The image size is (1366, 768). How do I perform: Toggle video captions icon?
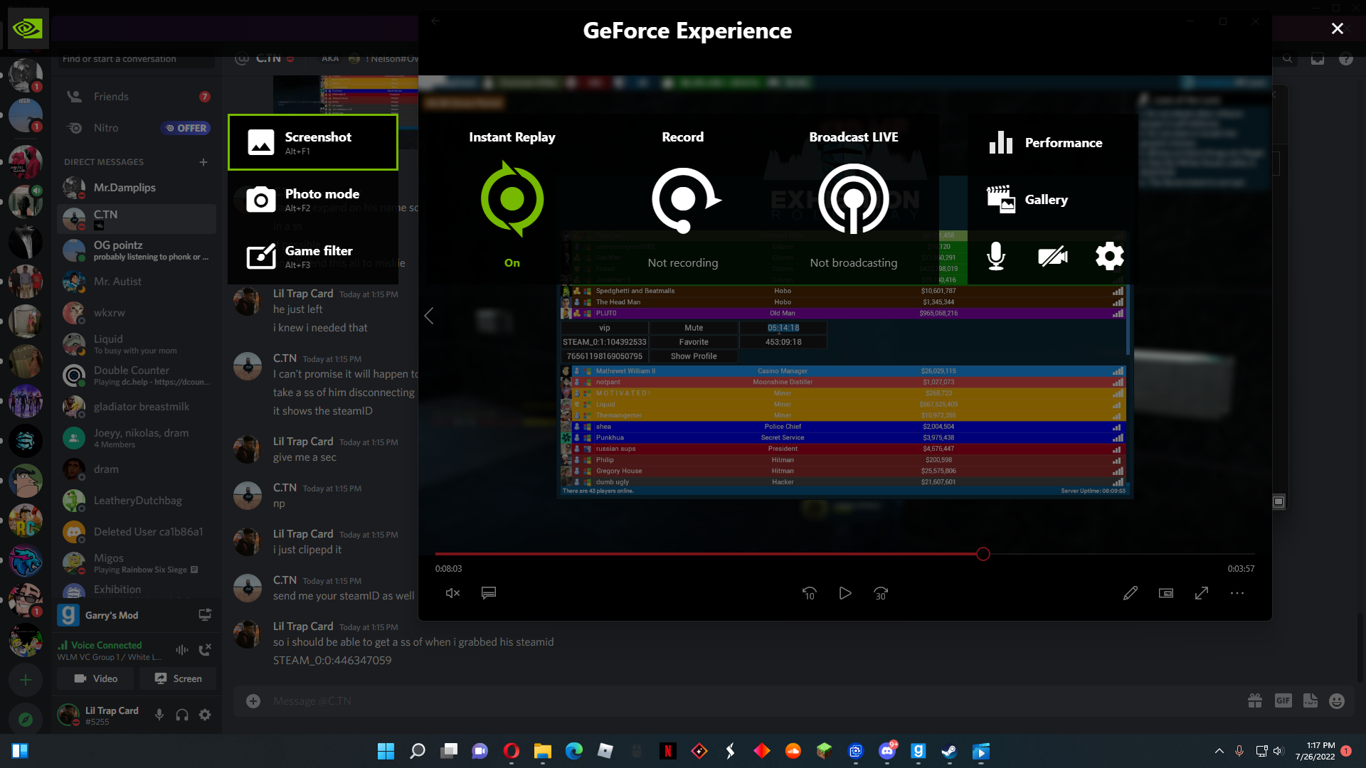click(489, 592)
